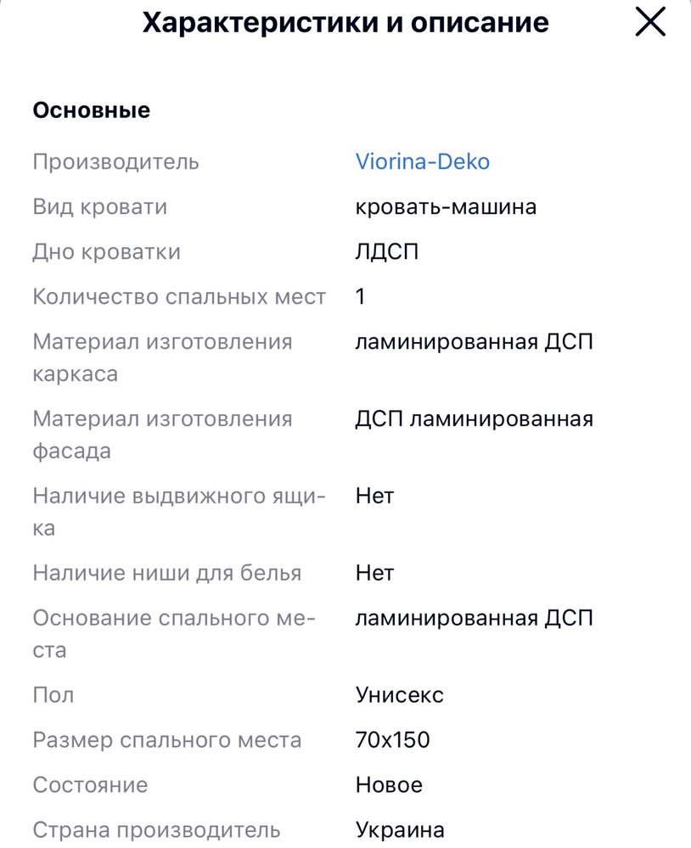
Task: Select the Новое condition value
Action: [x=389, y=784]
